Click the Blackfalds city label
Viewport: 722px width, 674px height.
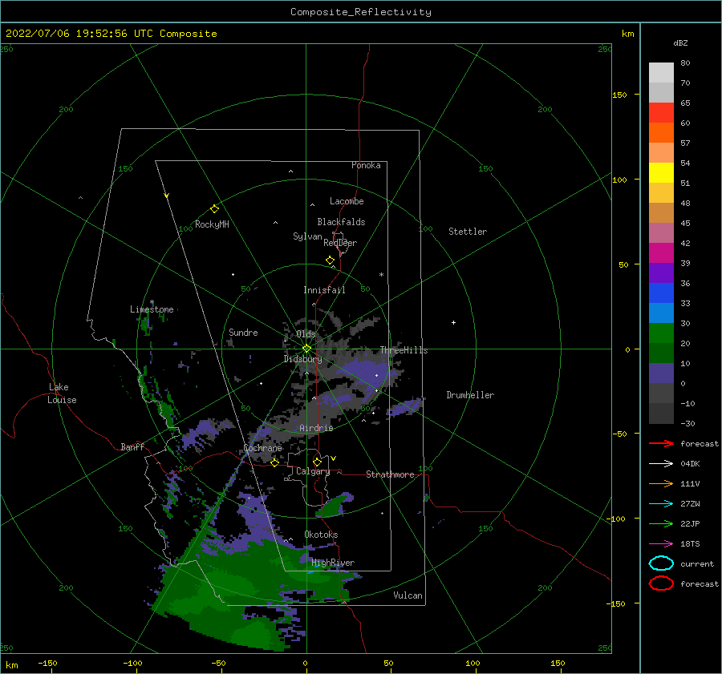pos(341,222)
